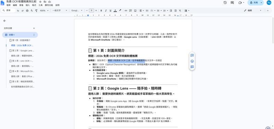The image size is (274, 129).
Task: Open 分頁 1 three-dot options
Action: pos(34,35)
